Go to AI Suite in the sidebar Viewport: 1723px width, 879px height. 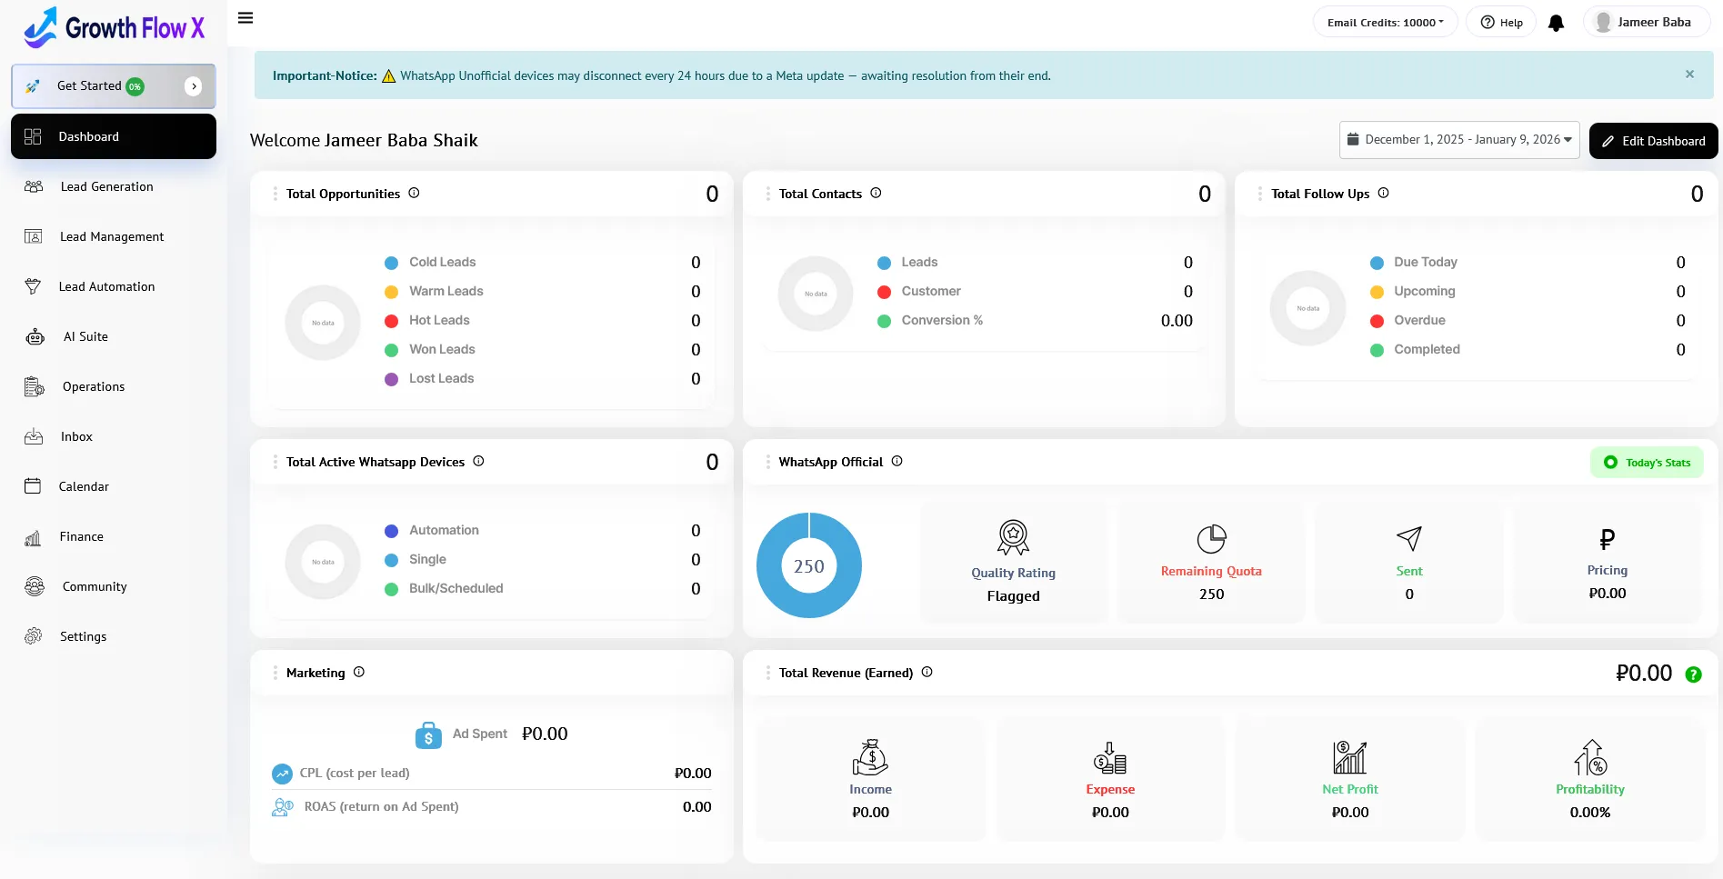(85, 336)
